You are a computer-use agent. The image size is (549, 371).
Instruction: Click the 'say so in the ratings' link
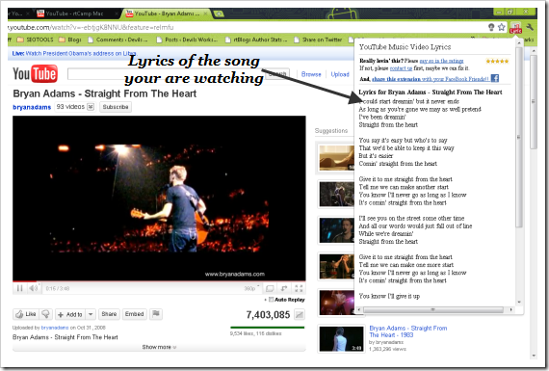(x=441, y=61)
